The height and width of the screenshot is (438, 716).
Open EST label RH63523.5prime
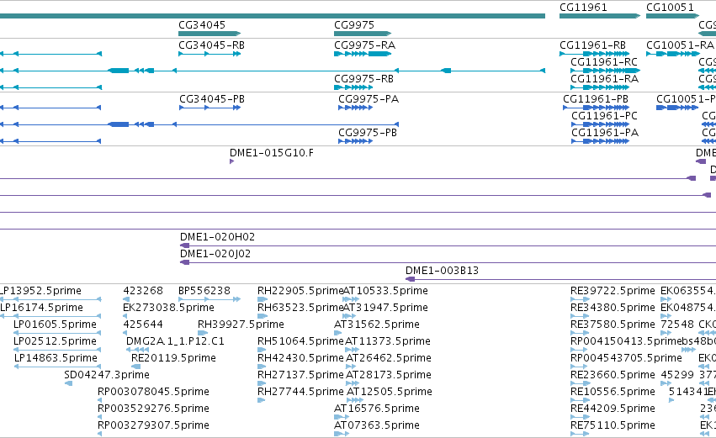[x=300, y=308]
